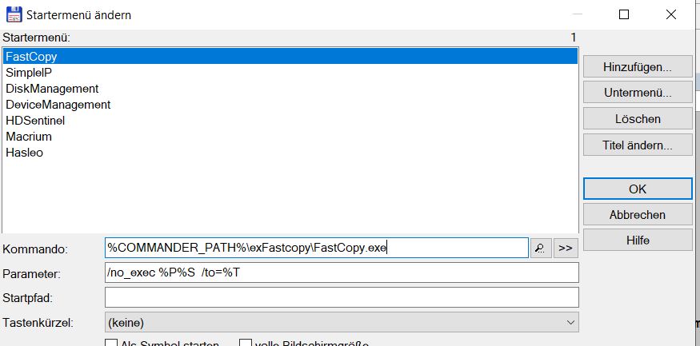The height and width of the screenshot is (346, 700).
Task: Click the >> button next to Kommando field
Action: coord(566,249)
